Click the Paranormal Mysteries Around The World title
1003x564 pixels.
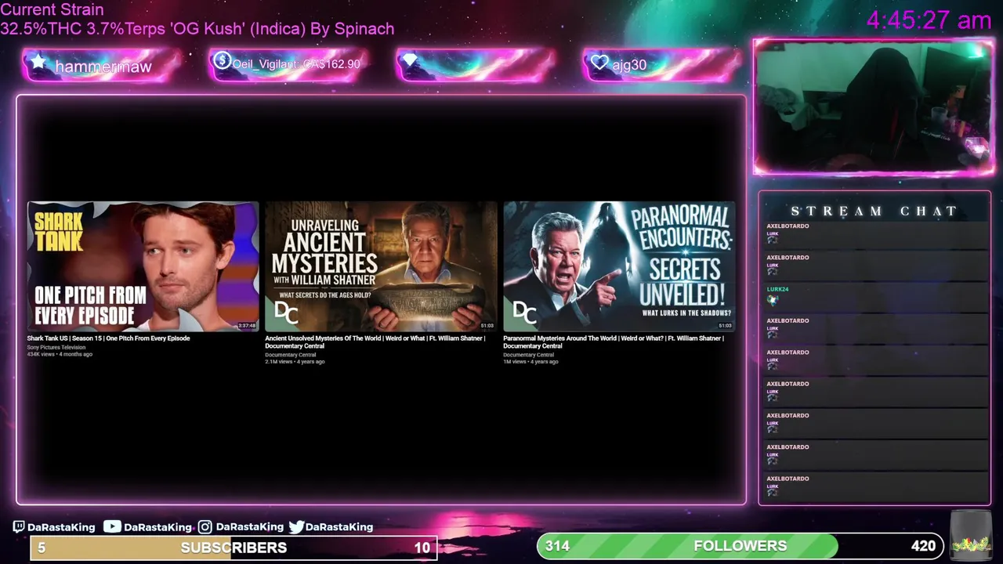click(x=614, y=342)
